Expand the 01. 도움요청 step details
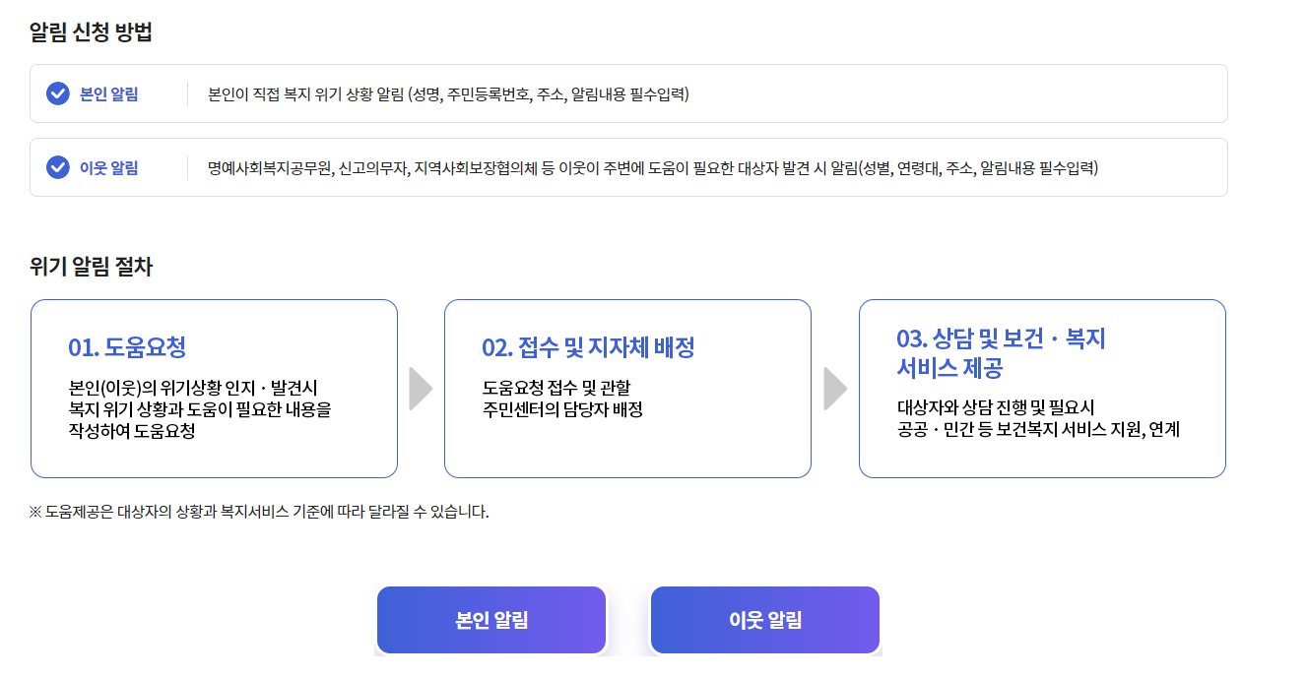This screenshot has height=677, width=1307. [214, 388]
